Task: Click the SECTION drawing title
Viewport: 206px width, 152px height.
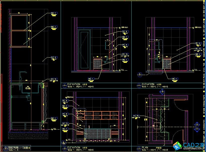Action: 13,148
